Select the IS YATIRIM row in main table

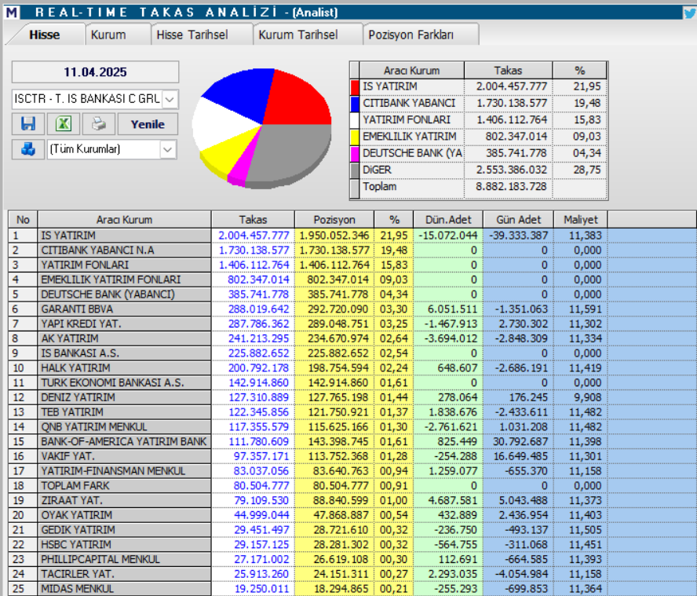352,236
